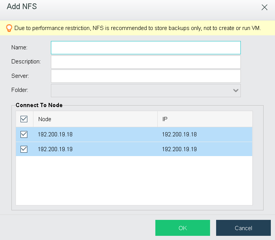
Task: Click the Folder dropdown chevron arrow
Action: click(x=236, y=90)
